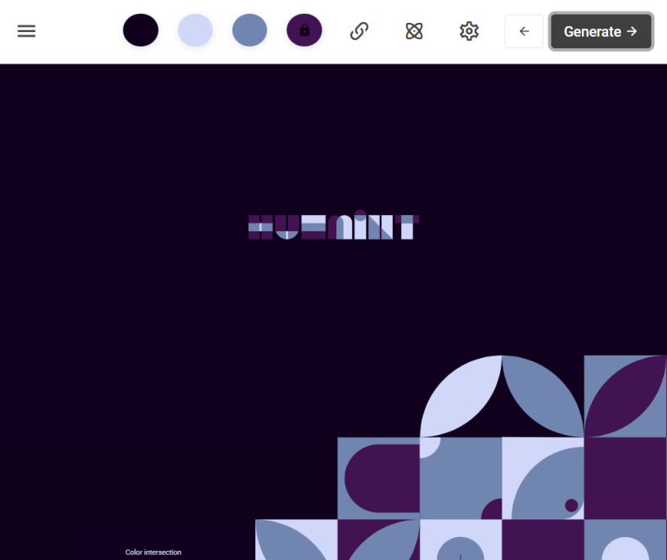Go back with the left arrow button
This screenshot has height=560, width=667.
point(524,31)
